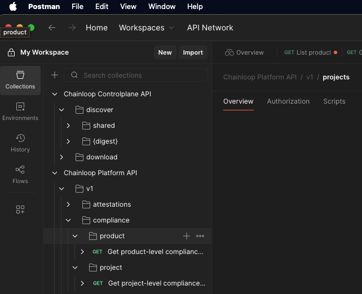Open Get project-level compliance request
This screenshot has width=362, height=294.
(157, 283)
